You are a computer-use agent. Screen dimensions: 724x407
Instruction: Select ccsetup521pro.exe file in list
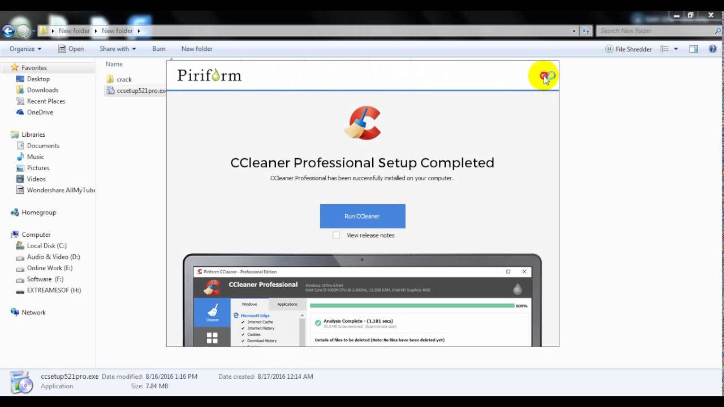136,90
